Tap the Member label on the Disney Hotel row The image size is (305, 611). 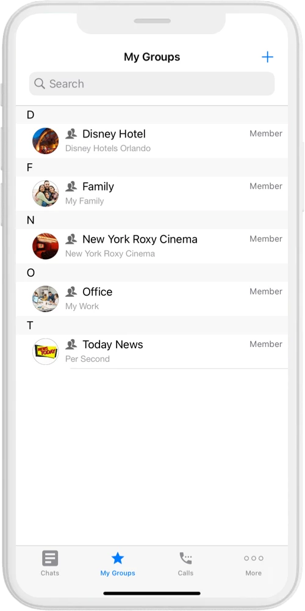(x=266, y=134)
